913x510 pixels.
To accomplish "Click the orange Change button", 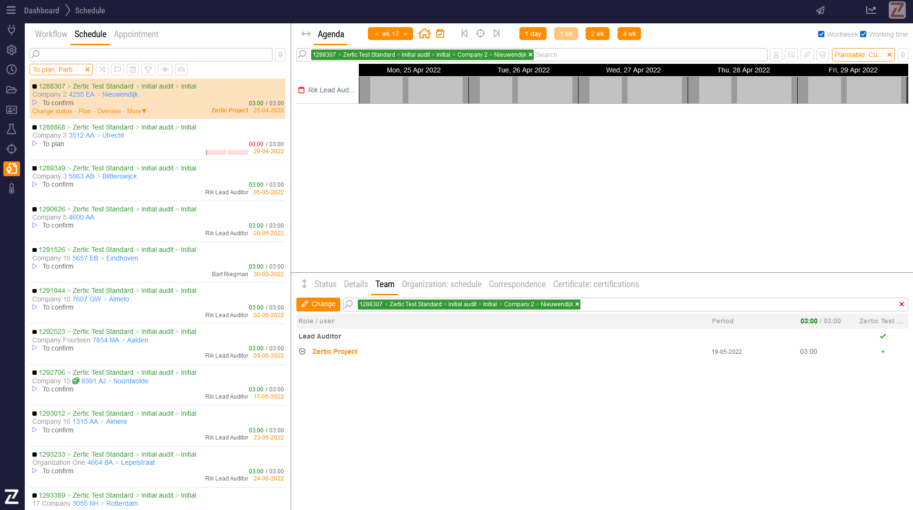I will pyautogui.click(x=318, y=304).
